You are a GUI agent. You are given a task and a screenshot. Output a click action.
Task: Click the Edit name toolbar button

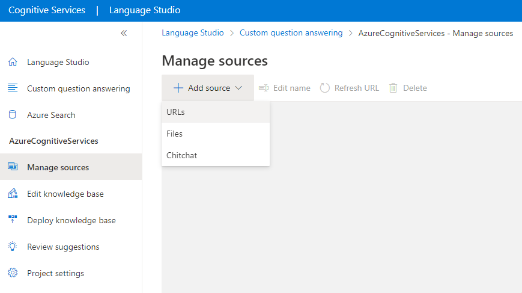[x=285, y=88]
